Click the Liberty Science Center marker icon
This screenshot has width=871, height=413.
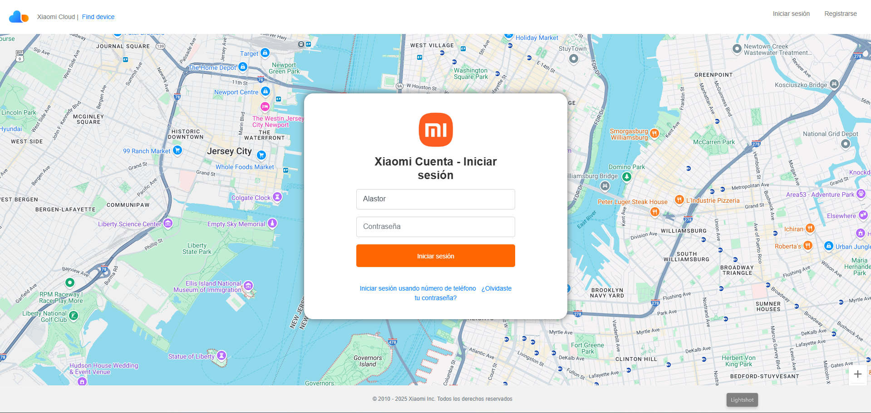click(x=168, y=223)
